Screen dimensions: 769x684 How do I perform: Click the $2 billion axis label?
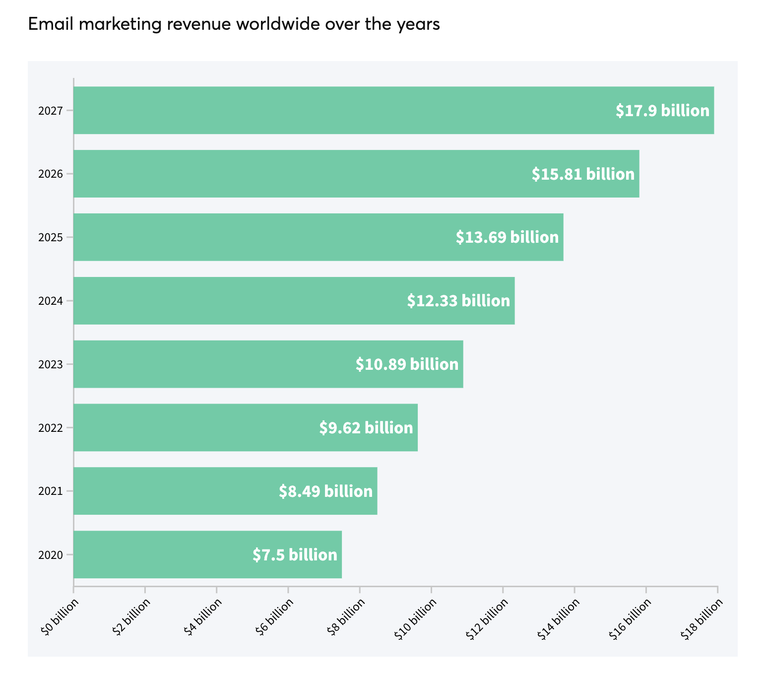(x=131, y=616)
